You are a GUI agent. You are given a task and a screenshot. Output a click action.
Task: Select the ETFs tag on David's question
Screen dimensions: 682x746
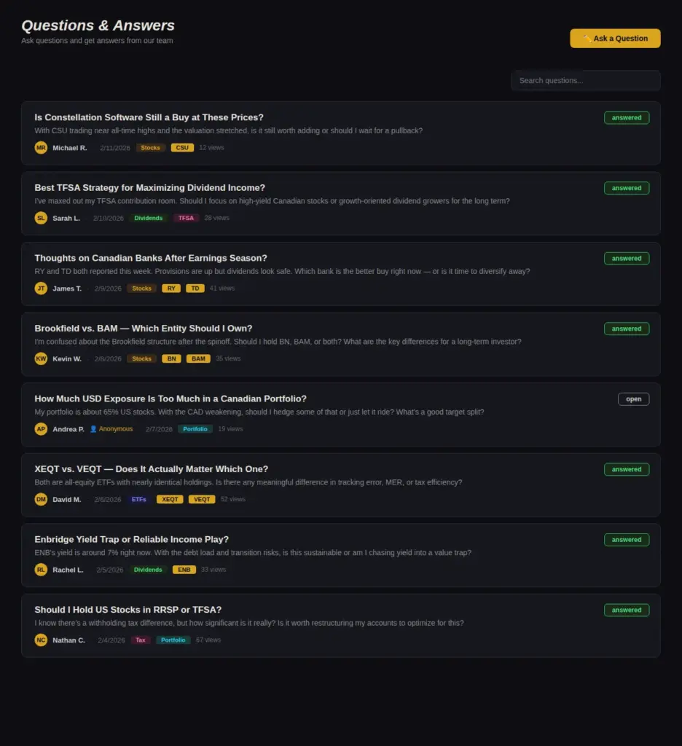(138, 499)
